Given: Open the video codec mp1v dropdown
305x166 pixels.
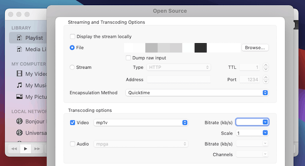Looking at the screenshot, I should tap(141, 122).
